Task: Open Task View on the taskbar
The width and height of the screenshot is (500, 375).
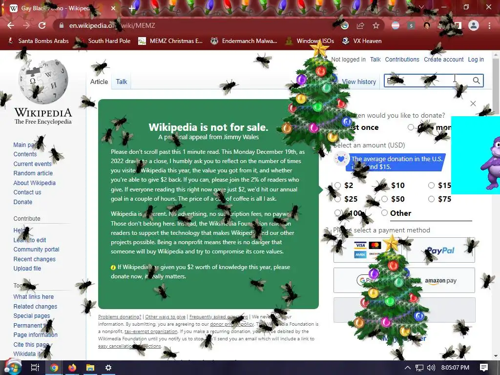Action: click(35, 368)
